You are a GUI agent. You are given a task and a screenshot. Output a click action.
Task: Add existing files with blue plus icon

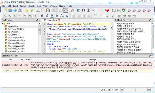(x=15, y=10)
